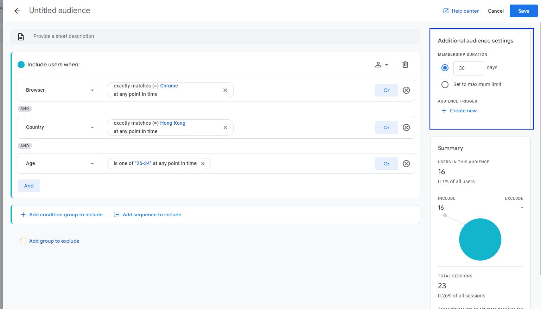
Task: Click the teal include group color dot
Action: coord(21,65)
